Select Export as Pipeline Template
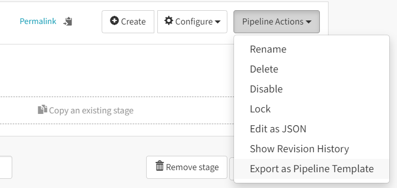Screen dimensions: 397x188 coord(312,169)
